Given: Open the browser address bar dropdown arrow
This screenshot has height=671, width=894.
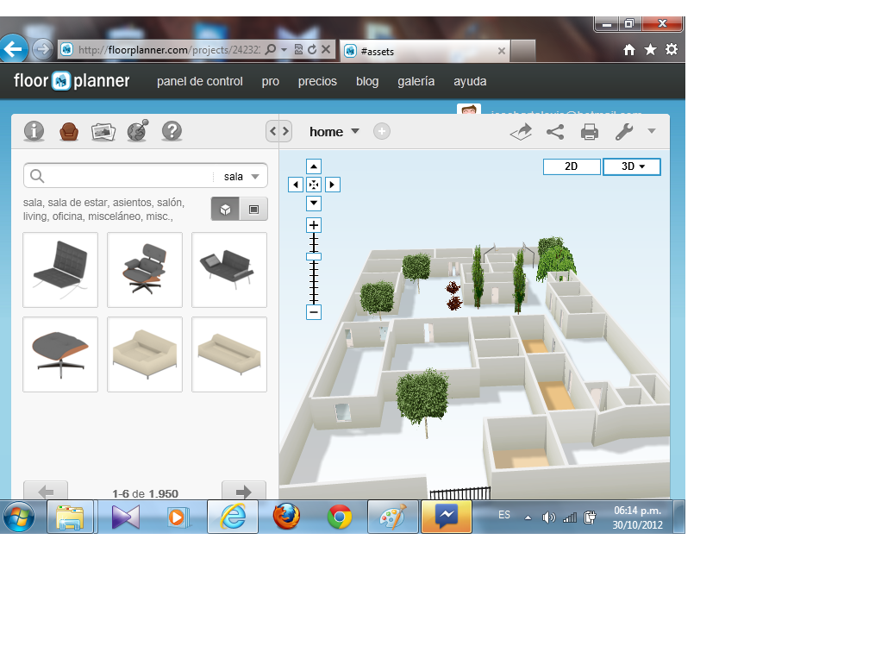Looking at the screenshot, I should pyautogui.click(x=284, y=50).
